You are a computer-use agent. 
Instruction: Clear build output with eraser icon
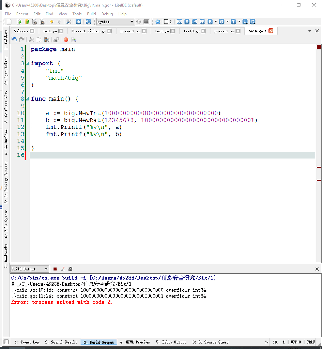tap(63, 269)
